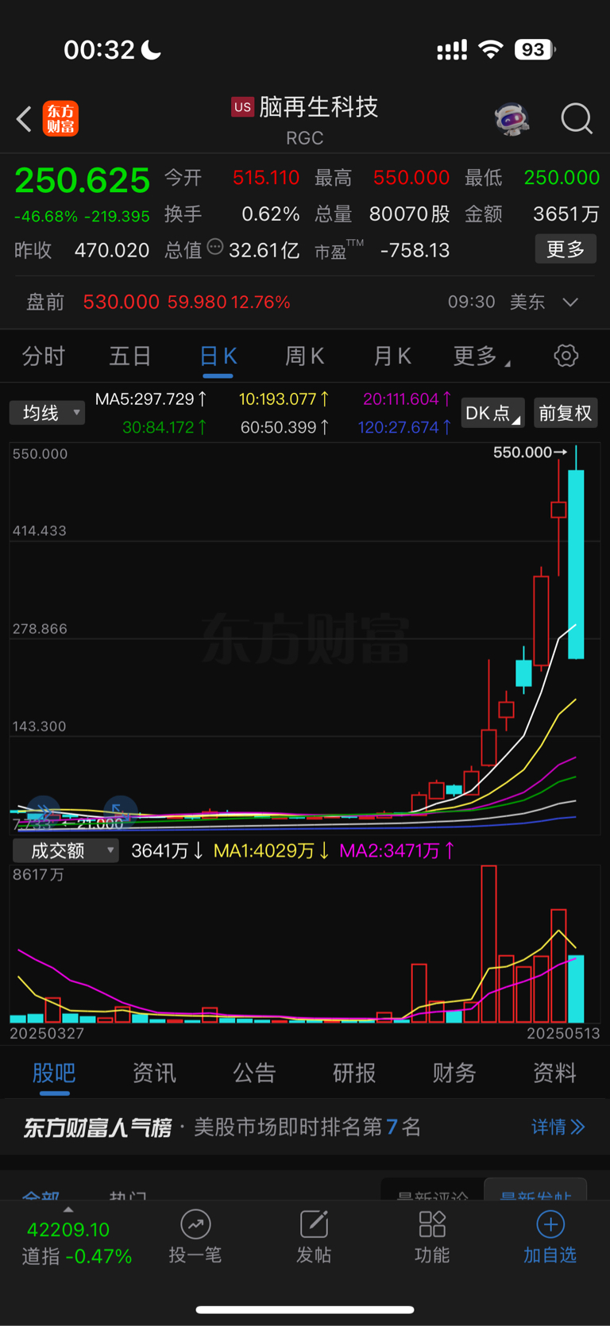This screenshot has width=610, height=1326.
Task: Open the 股吧 tab
Action: [x=54, y=1074]
